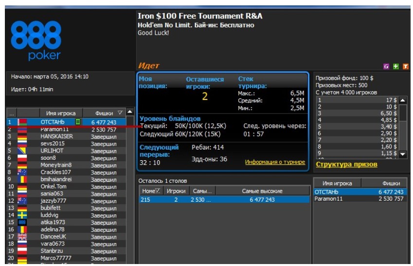Click the Идет tournament status label
Screen dimensions: 413x266
coord(149,65)
